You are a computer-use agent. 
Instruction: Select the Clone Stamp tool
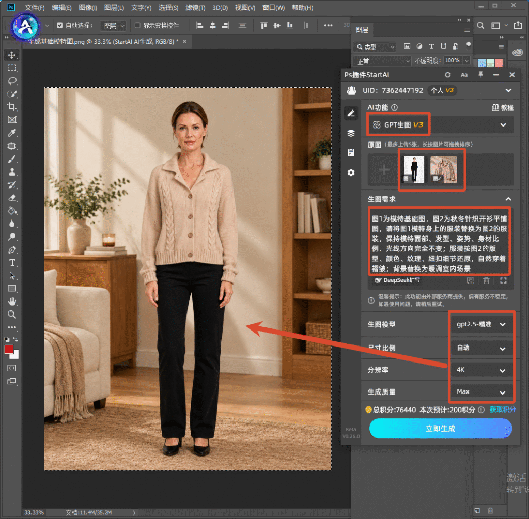pos(12,172)
